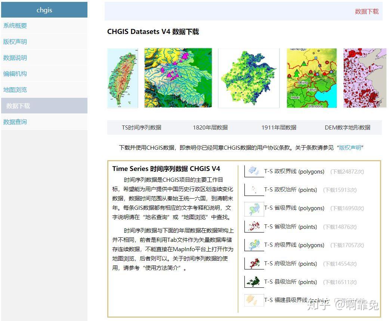
Task: Download the T-S 政权界线 (polygons) dataset
Action: 294,171
